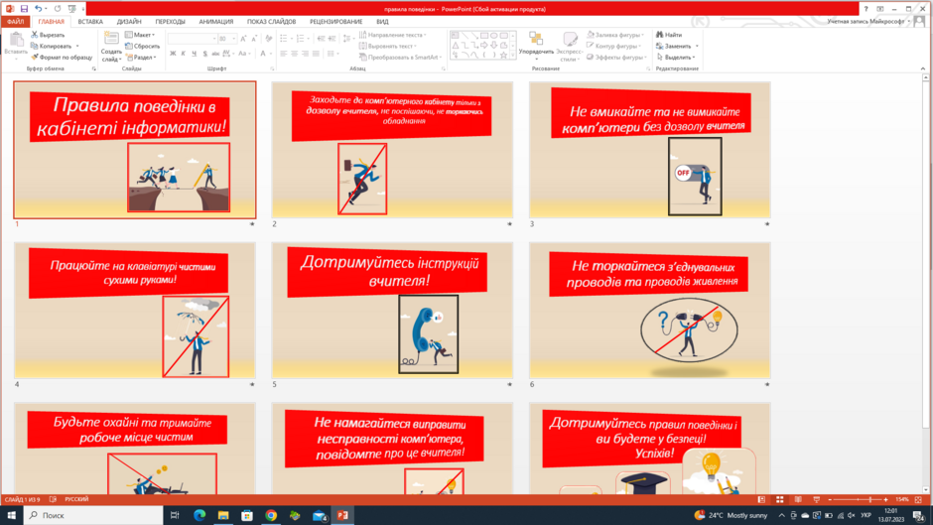Click the Arrange (Упорядочить) button
Image resolution: width=933 pixels, height=525 pixels.
pyautogui.click(x=536, y=46)
